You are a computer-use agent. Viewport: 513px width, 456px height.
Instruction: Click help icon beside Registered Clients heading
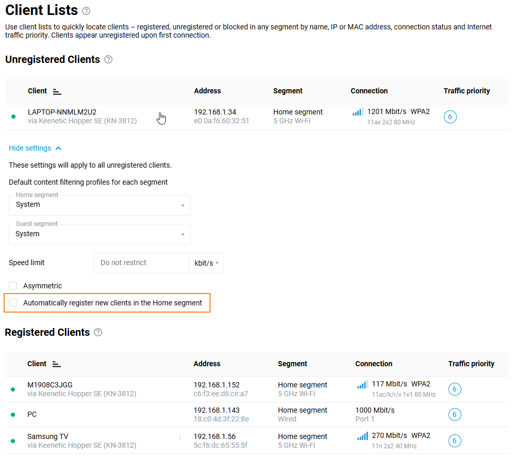[98, 333]
